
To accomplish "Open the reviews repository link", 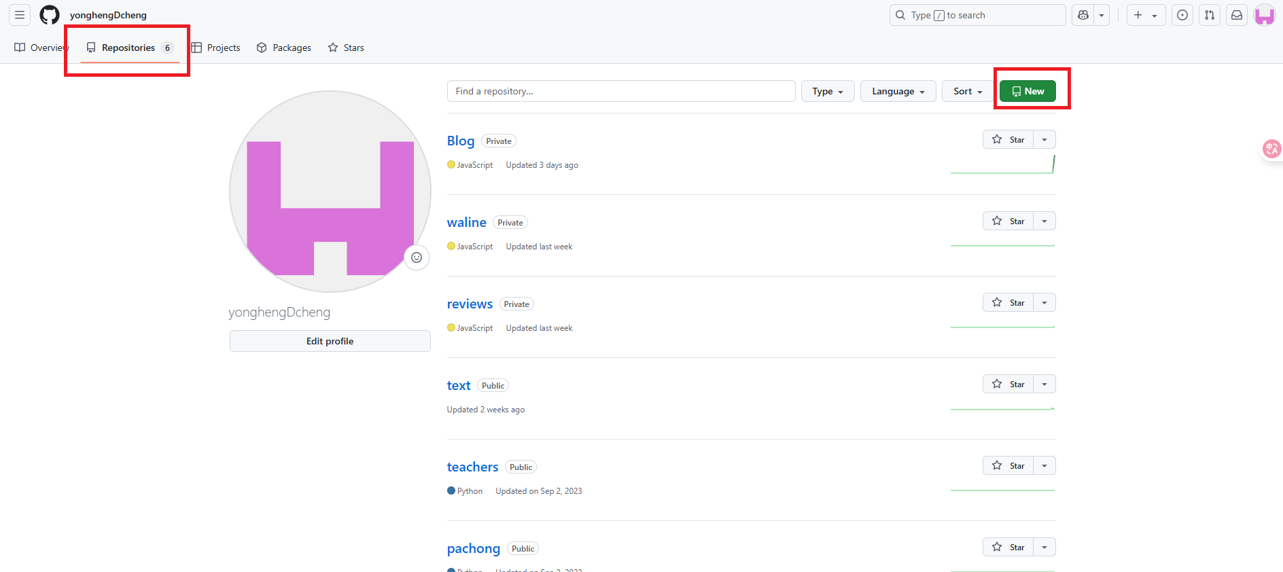I will click(x=470, y=304).
